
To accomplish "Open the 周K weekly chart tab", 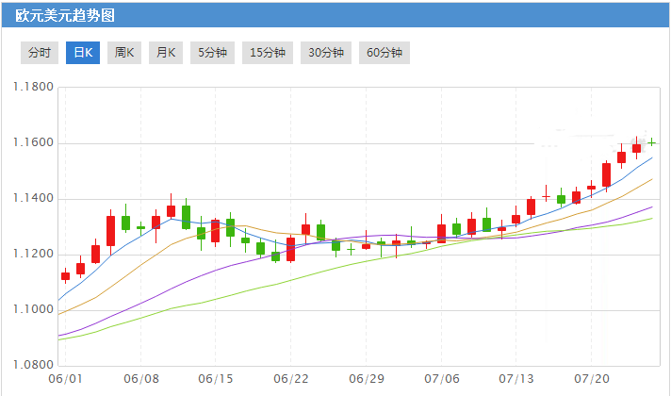I will [124, 53].
